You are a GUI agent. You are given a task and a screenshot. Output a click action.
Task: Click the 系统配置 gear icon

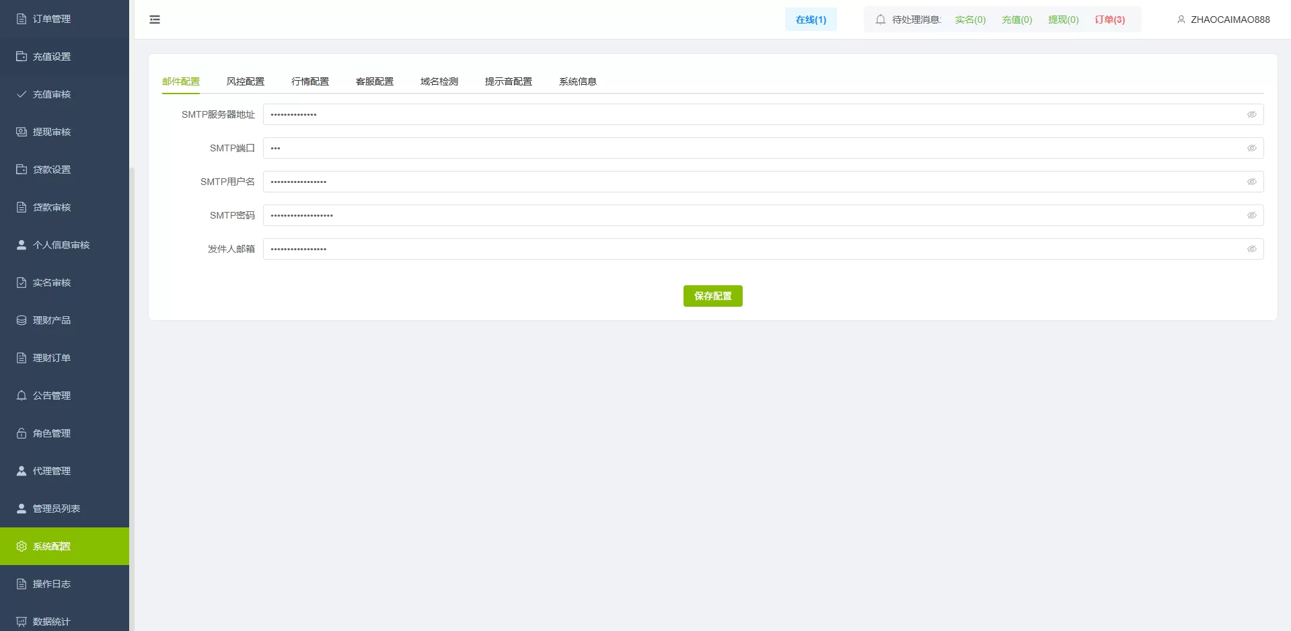pyautogui.click(x=22, y=546)
